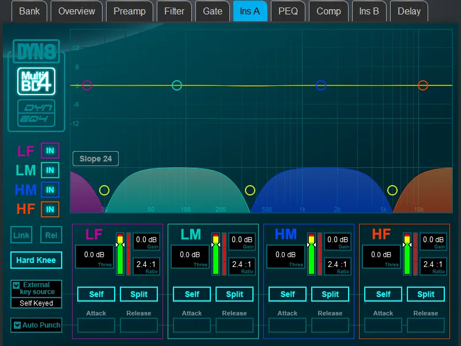Open the Gate tab
This screenshot has width=461, height=346.
click(212, 11)
